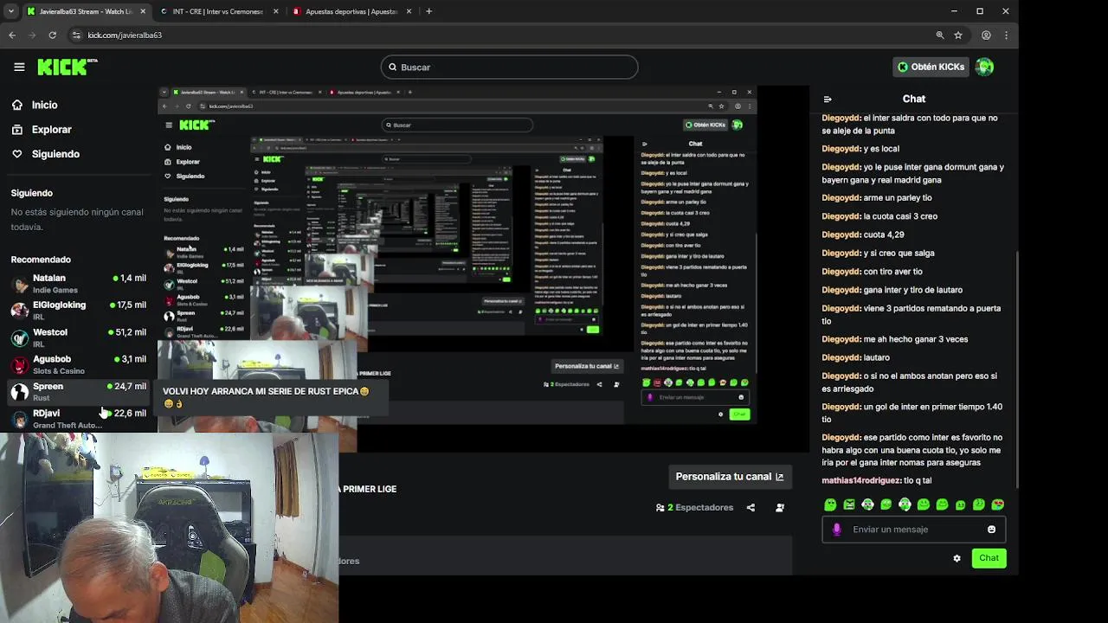This screenshot has width=1108, height=623.
Task: Click the purple microphone icon in chat box
Action: [x=836, y=530]
